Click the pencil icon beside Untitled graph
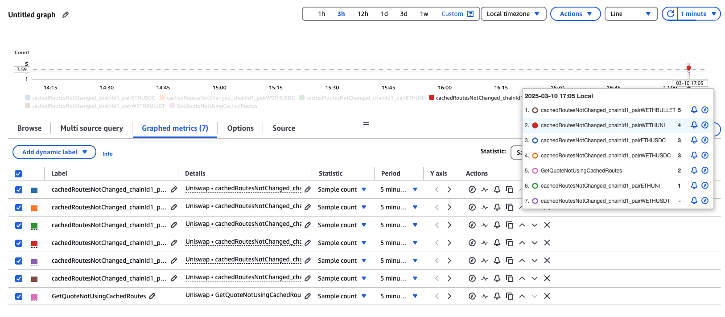Screen dimensions: 725x317 pos(66,15)
